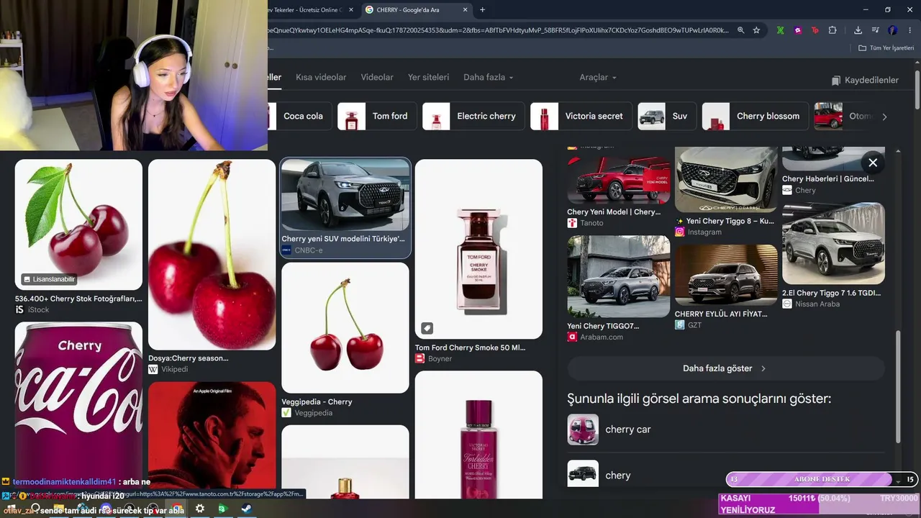Open the iStock cherry stock photo

click(78, 224)
